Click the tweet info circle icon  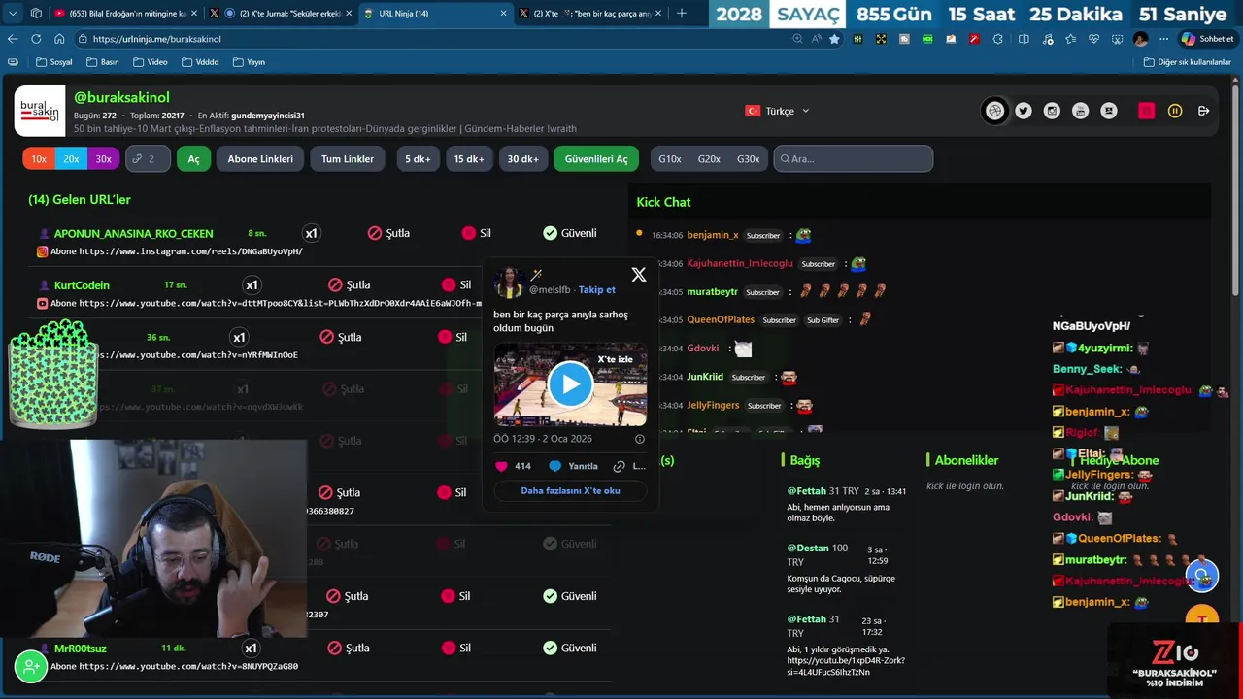coord(640,439)
